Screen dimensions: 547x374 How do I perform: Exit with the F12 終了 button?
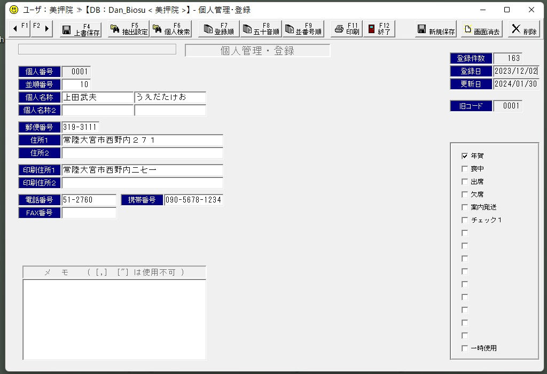point(379,29)
